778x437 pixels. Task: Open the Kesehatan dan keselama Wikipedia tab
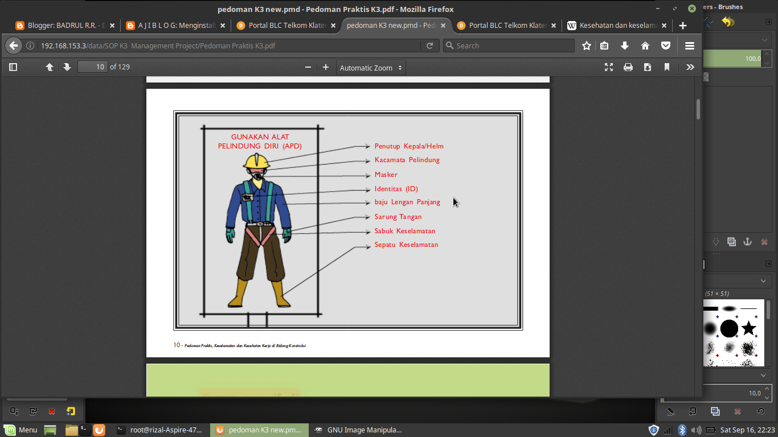617,26
